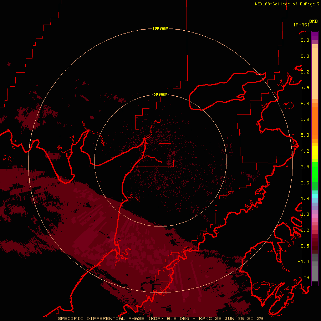321x321 pixels.
Task: Click the 5.8 legend value
Action: 305,119
